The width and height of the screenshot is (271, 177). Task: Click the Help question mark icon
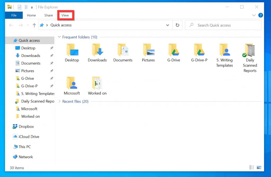pos(261,15)
